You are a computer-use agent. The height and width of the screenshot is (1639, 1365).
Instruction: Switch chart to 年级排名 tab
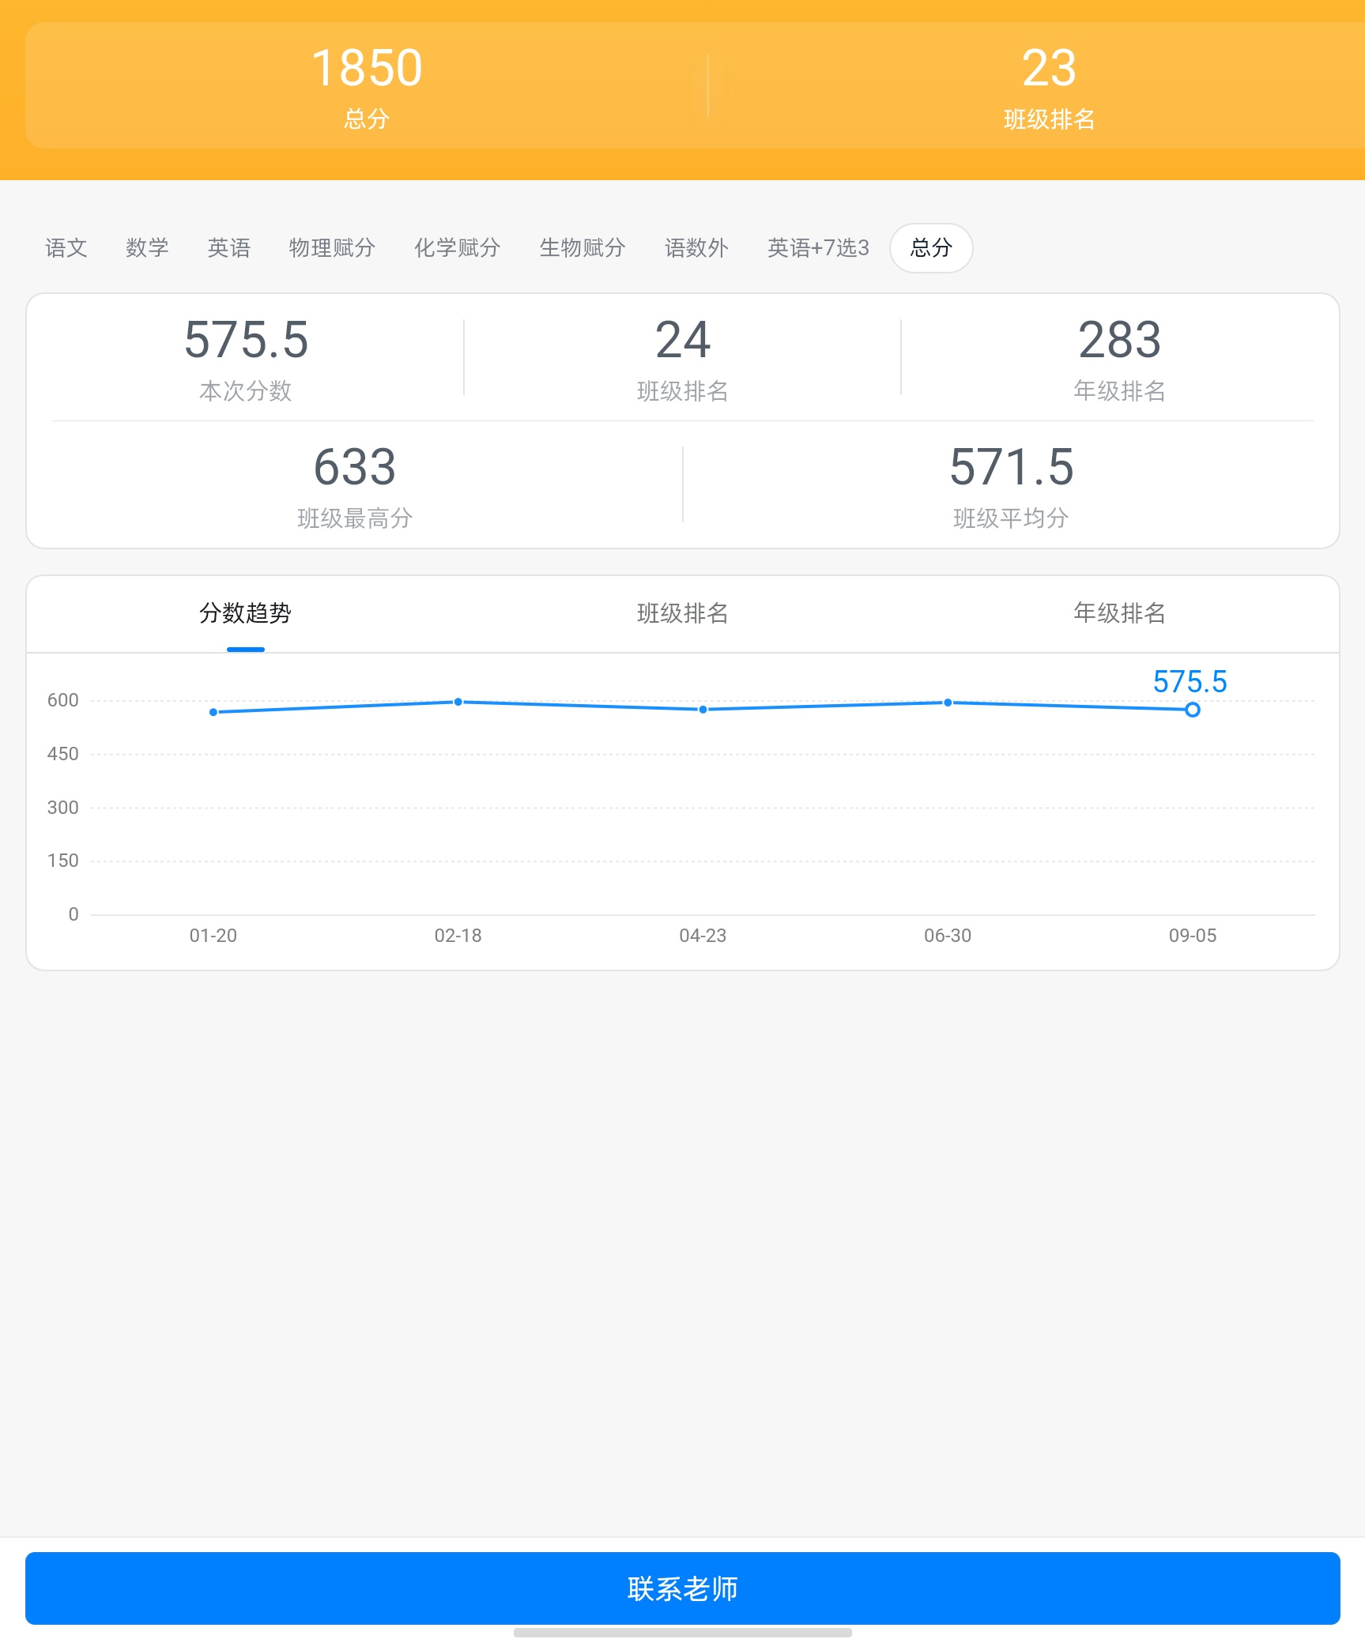pyautogui.click(x=1119, y=613)
